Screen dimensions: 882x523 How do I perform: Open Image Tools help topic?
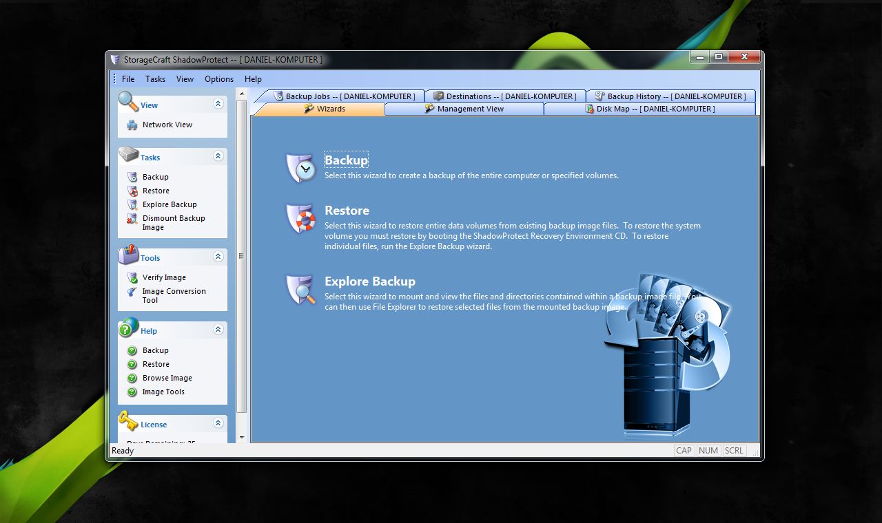(x=163, y=392)
